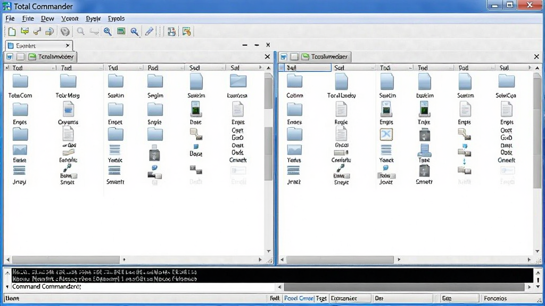
Task: Select the Smetr archive icon in right panel
Action: [424, 174]
